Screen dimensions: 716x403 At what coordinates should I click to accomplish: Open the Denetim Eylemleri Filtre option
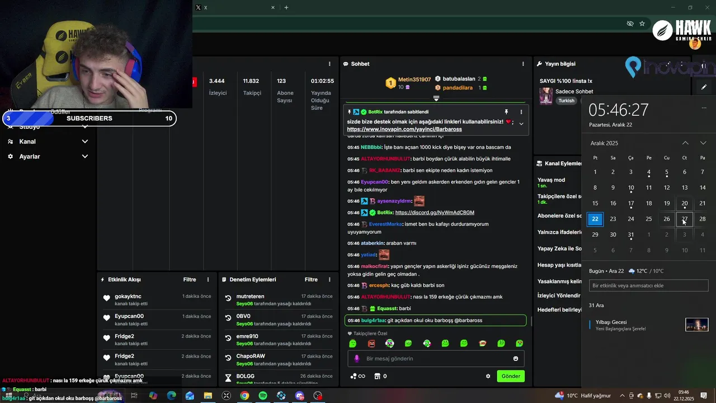tap(311, 279)
